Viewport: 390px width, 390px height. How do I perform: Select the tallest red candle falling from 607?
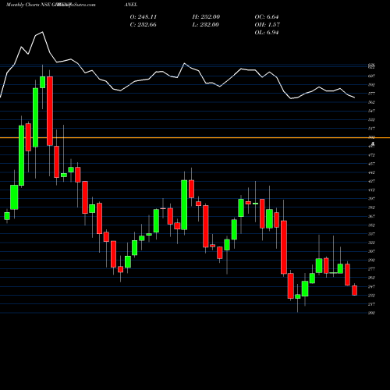50,111
